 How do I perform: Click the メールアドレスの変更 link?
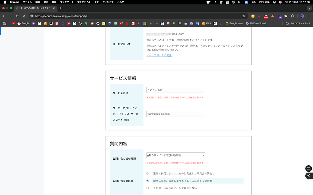(159, 55)
